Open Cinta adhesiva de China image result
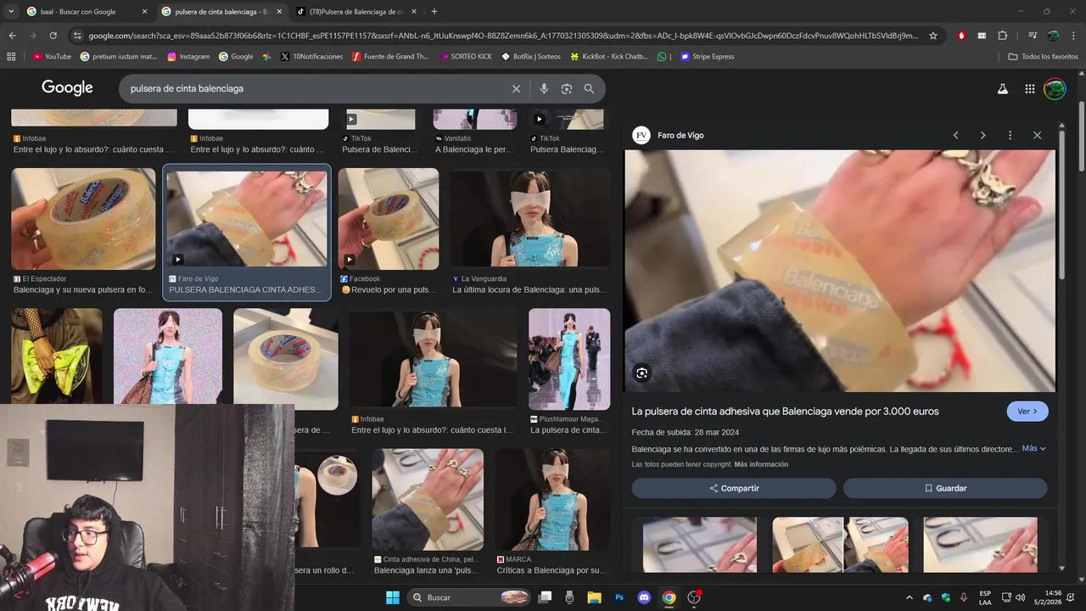Viewport: 1086px width, 611px height. tap(428, 500)
